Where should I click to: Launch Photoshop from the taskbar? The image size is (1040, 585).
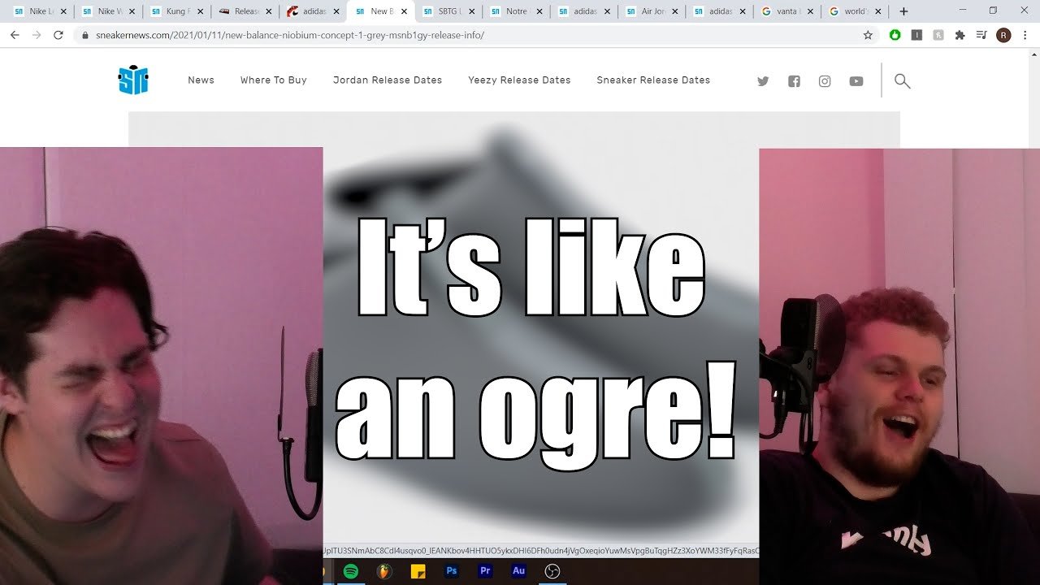(452, 571)
